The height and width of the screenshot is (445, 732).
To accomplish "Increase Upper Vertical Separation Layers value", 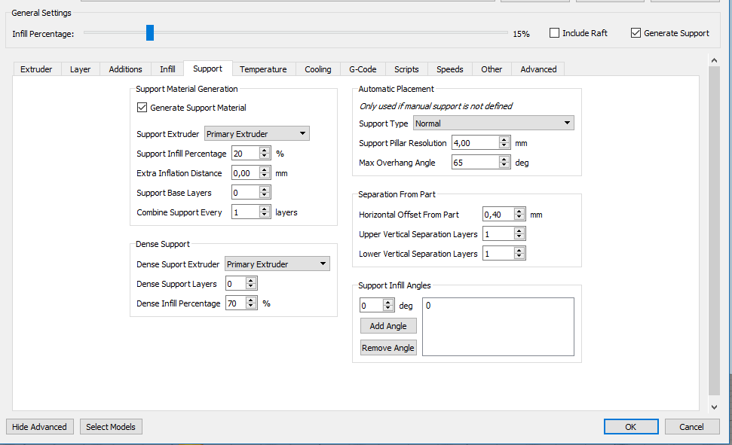I will 519,231.
